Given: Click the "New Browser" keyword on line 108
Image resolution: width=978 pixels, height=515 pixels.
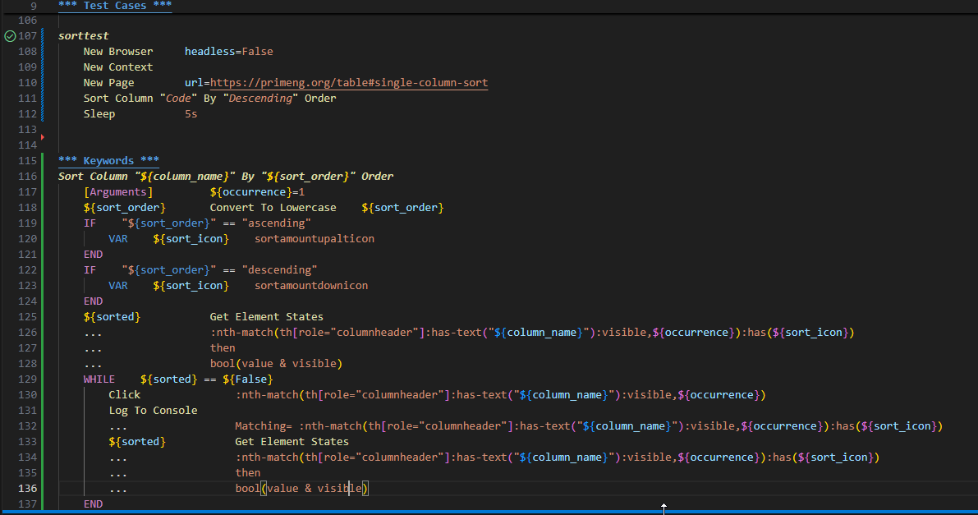Looking at the screenshot, I should (x=118, y=52).
